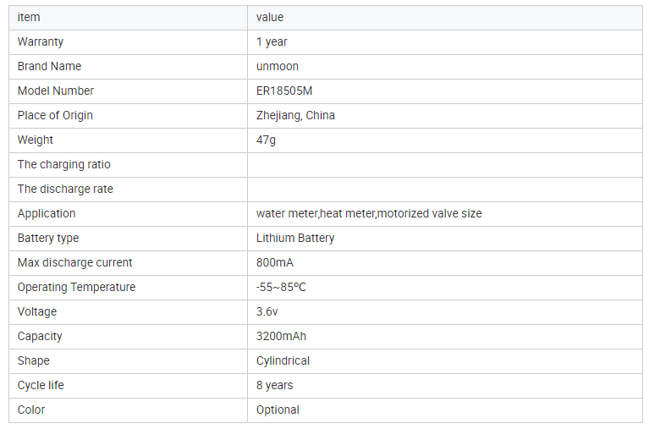Select the Place of Origin label
This screenshot has height=429, width=649.
click(x=55, y=116)
